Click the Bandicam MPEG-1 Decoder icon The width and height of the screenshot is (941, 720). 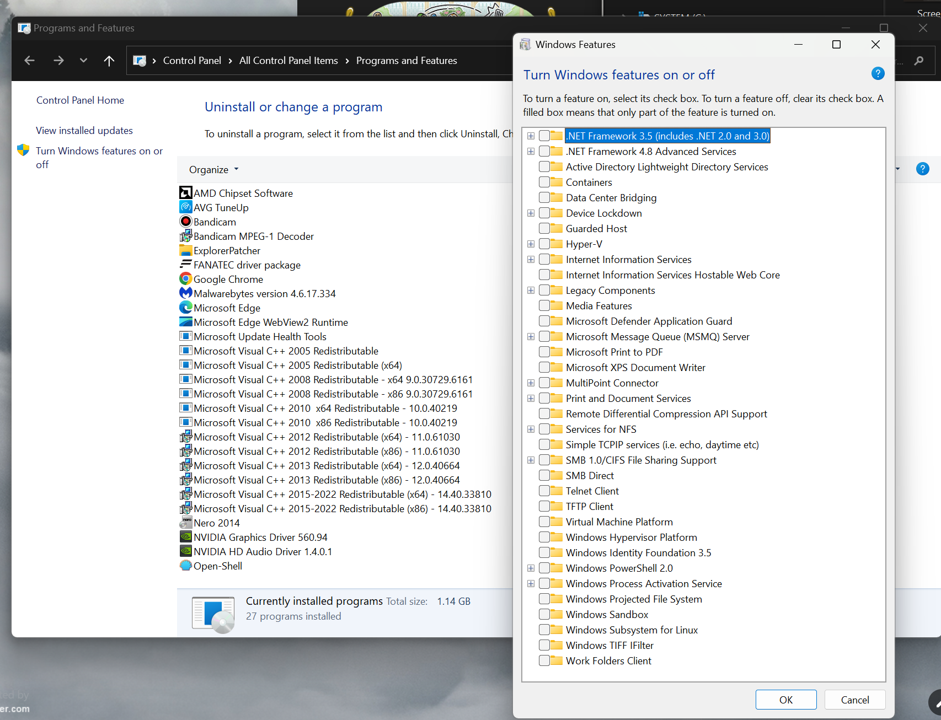pyautogui.click(x=186, y=236)
